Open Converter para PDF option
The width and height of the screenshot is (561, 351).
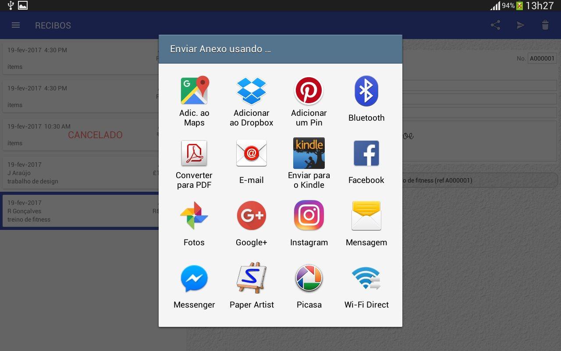(x=194, y=153)
